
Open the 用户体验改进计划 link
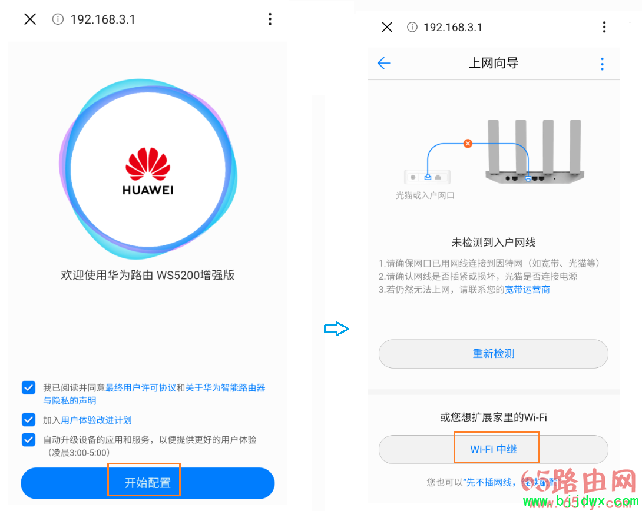click(x=96, y=420)
